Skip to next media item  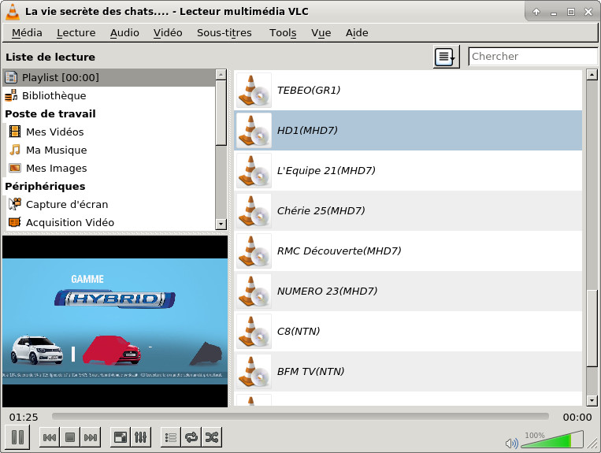coord(91,437)
